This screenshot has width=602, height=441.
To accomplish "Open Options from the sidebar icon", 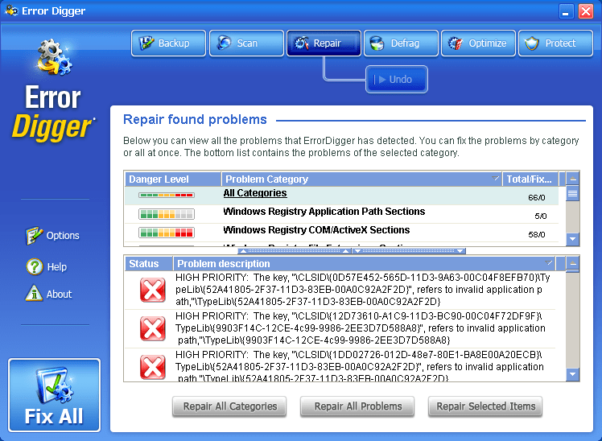I will coord(34,236).
